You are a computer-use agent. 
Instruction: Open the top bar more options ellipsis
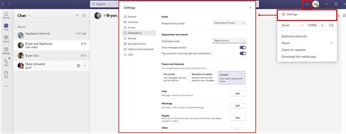[x=307, y=4]
